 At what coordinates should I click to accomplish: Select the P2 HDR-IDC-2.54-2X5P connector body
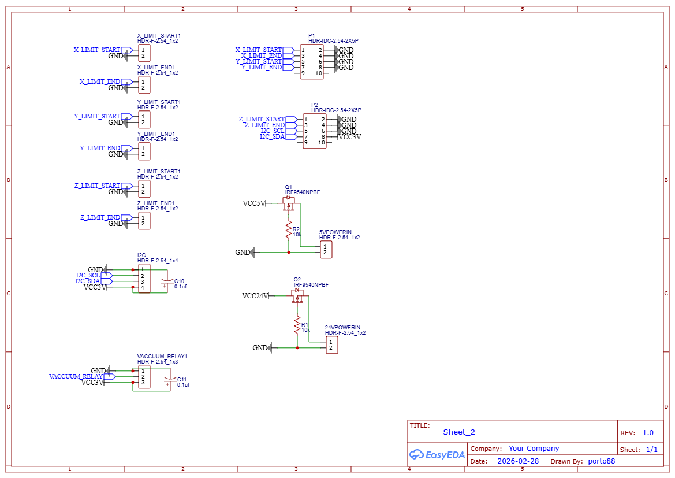pos(315,132)
